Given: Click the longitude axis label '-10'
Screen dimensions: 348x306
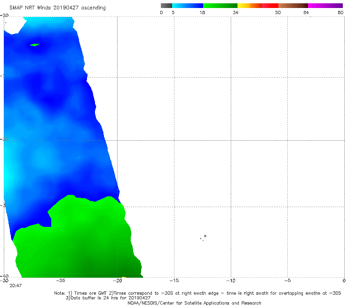Looking at the screenshot, I should click(x=231, y=281).
